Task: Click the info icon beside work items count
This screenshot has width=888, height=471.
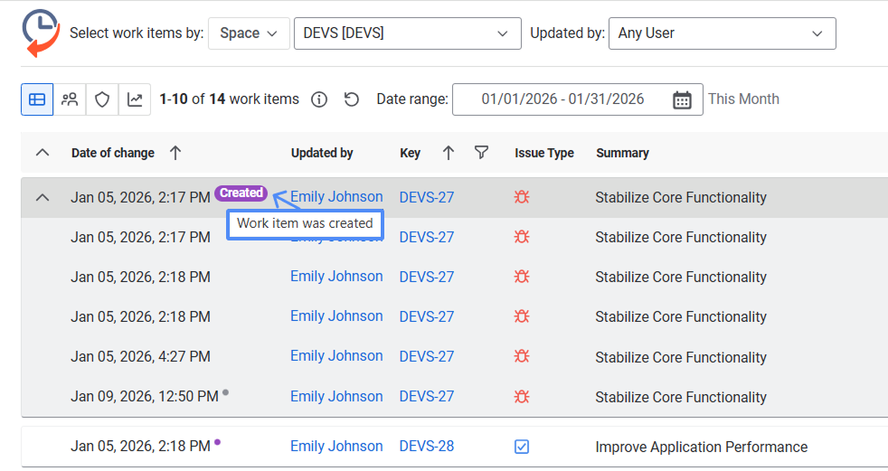Action: [x=318, y=99]
